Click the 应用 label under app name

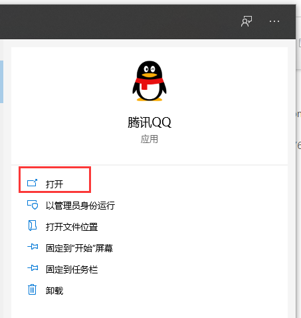click(150, 139)
